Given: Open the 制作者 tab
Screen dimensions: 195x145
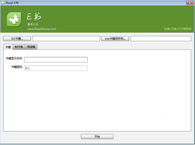Looking at the screenshot, I should coord(19,47).
